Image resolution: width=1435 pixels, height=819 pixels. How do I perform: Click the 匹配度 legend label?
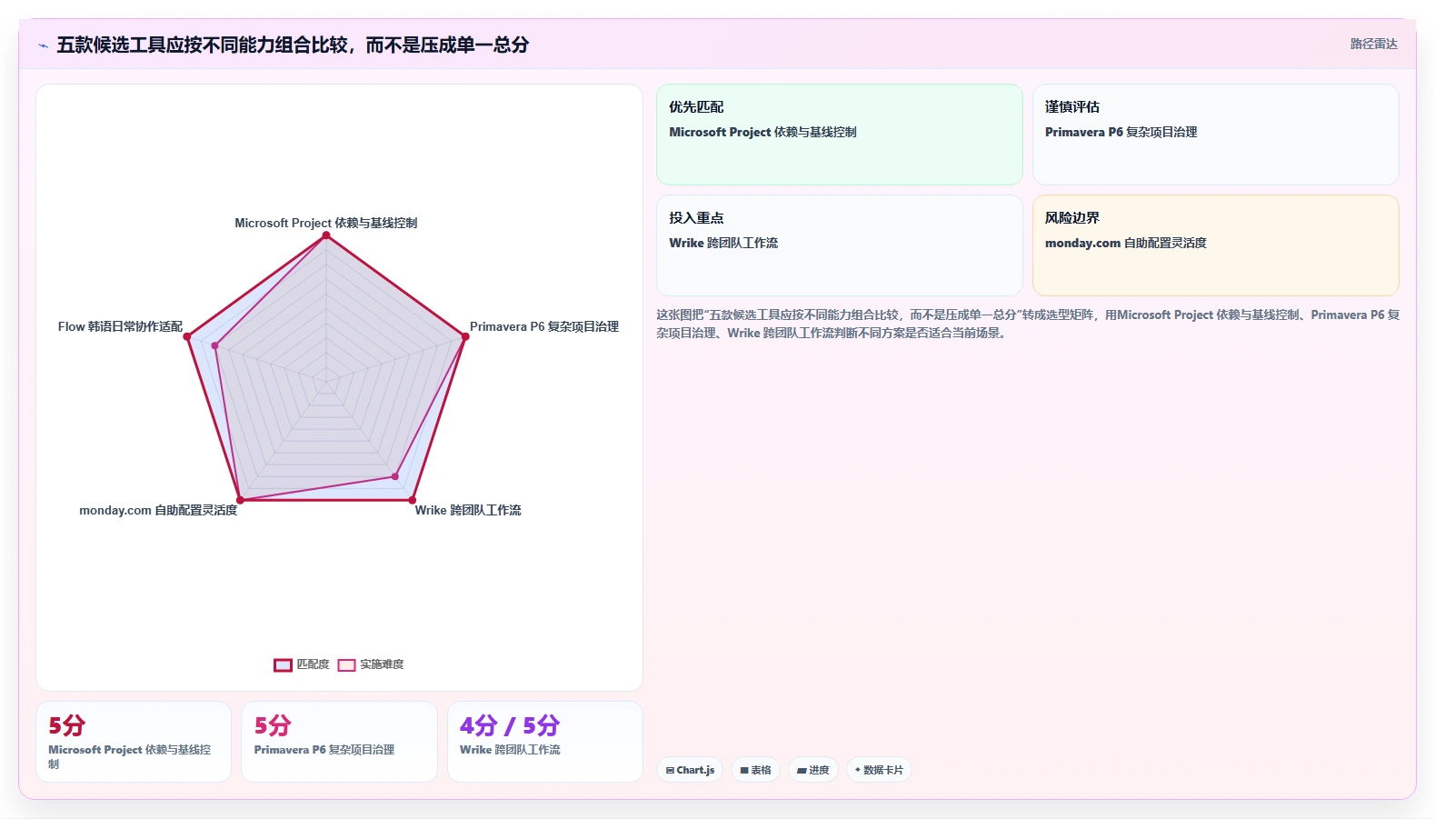pyautogui.click(x=313, y=664)
